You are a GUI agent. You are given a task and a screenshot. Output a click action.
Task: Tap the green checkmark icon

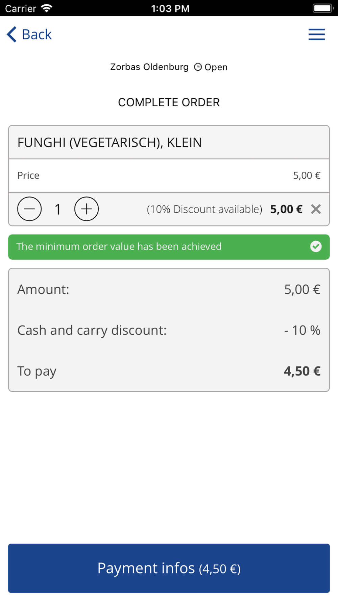pyautogui.click(x=316, y=246)
